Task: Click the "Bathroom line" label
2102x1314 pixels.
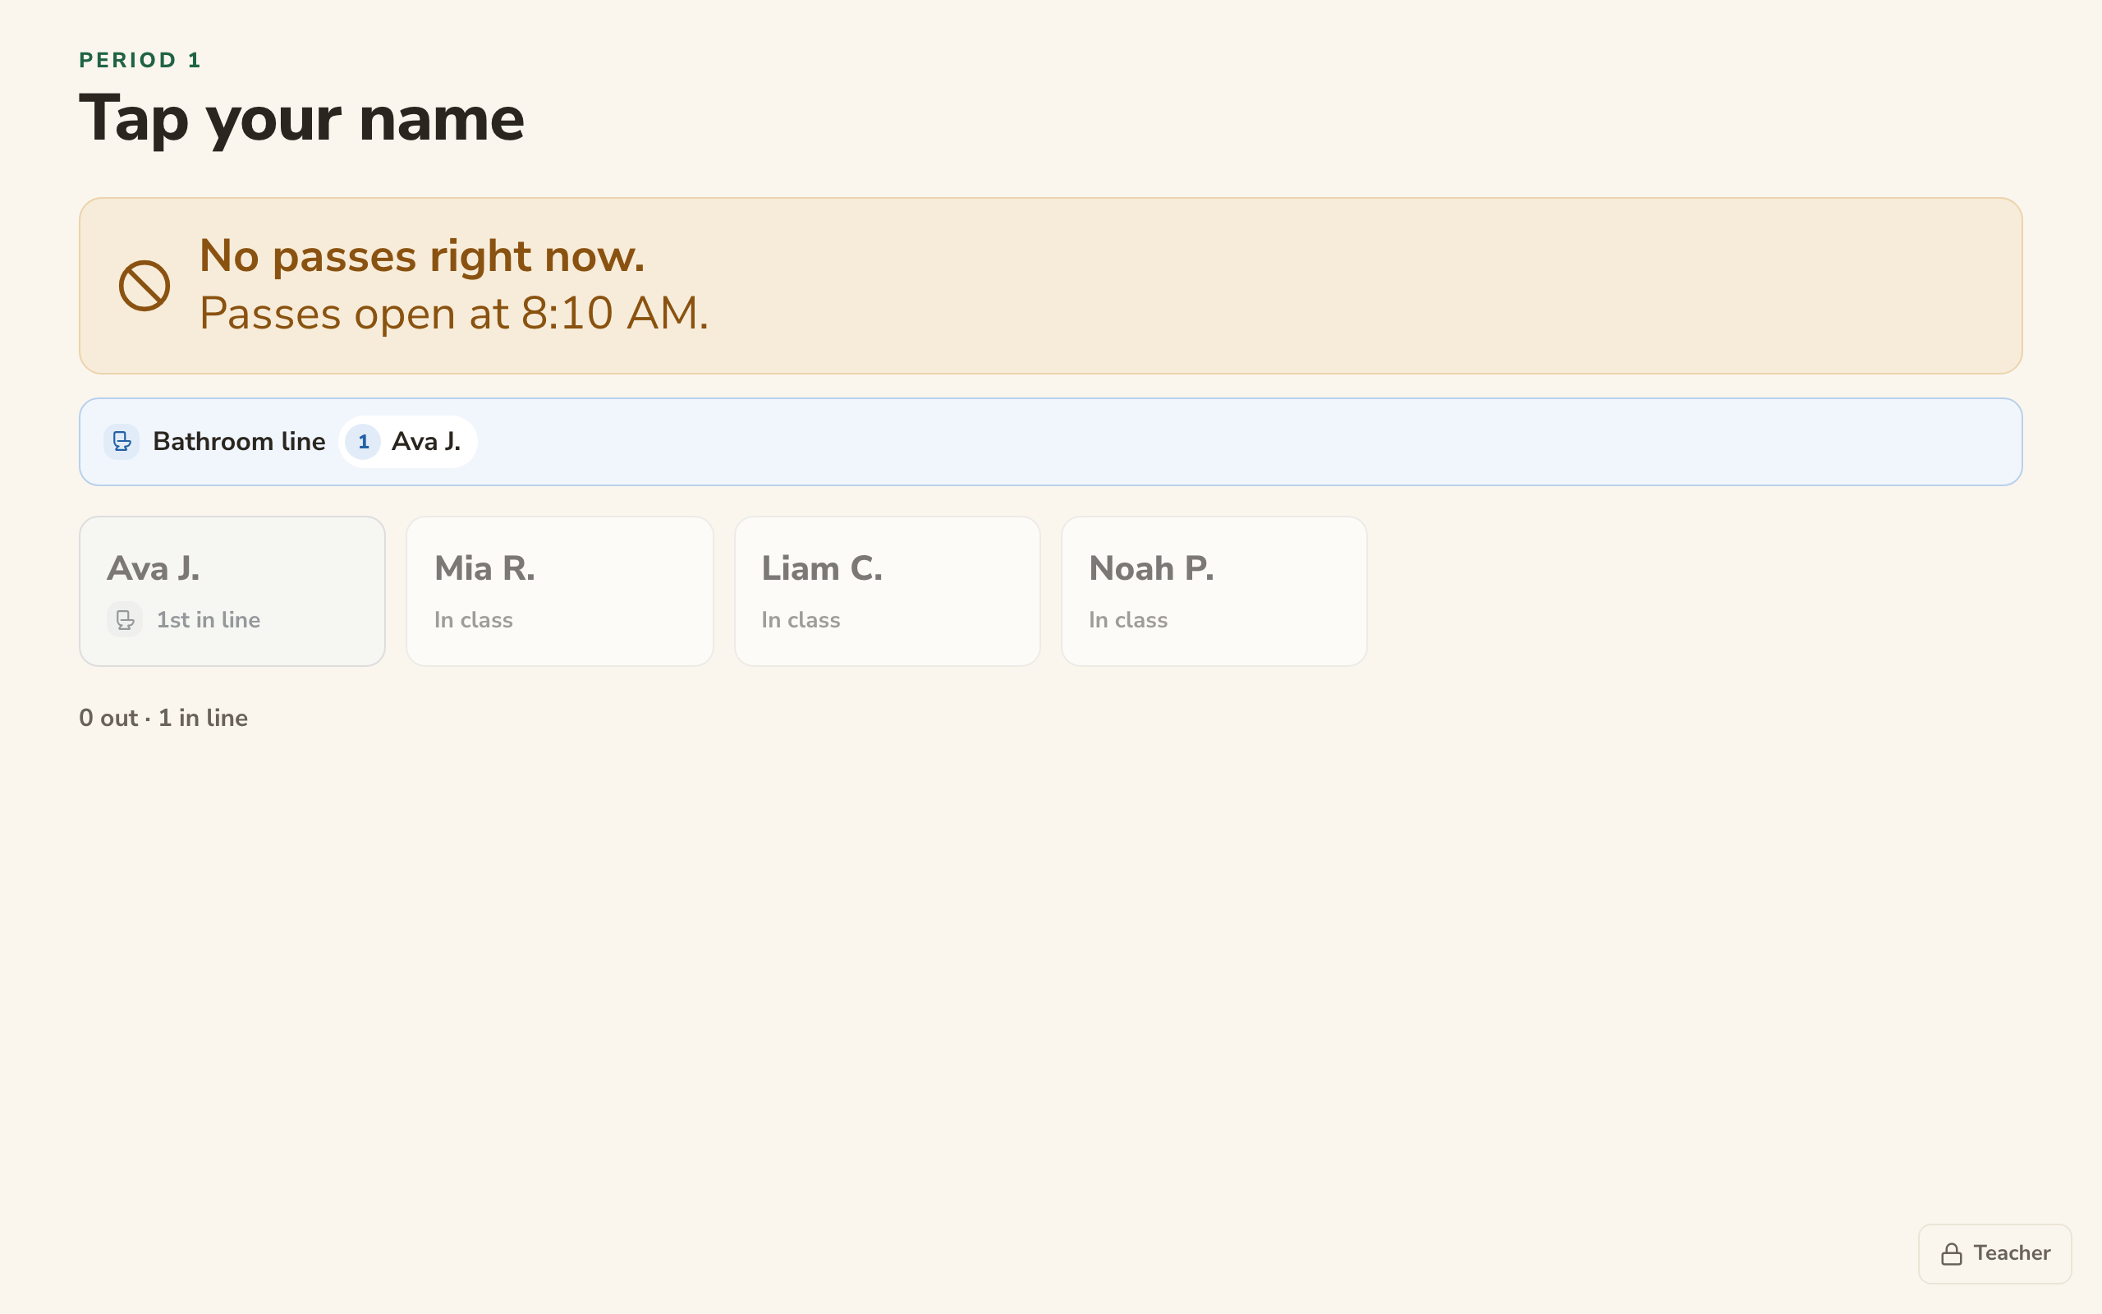Action: [x=239, y=442]
